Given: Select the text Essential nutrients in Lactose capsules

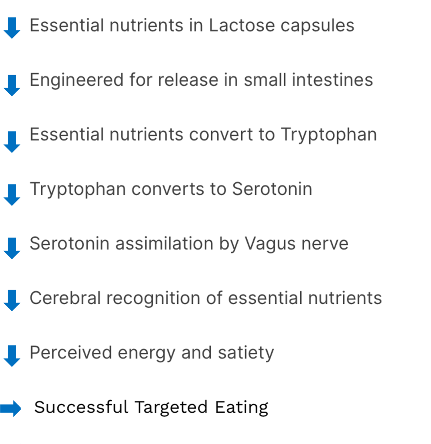Looking at the screenshot, I should point(192,26).
